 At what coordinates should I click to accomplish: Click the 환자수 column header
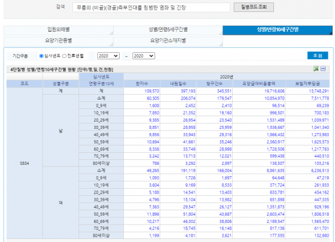(142, 84)
